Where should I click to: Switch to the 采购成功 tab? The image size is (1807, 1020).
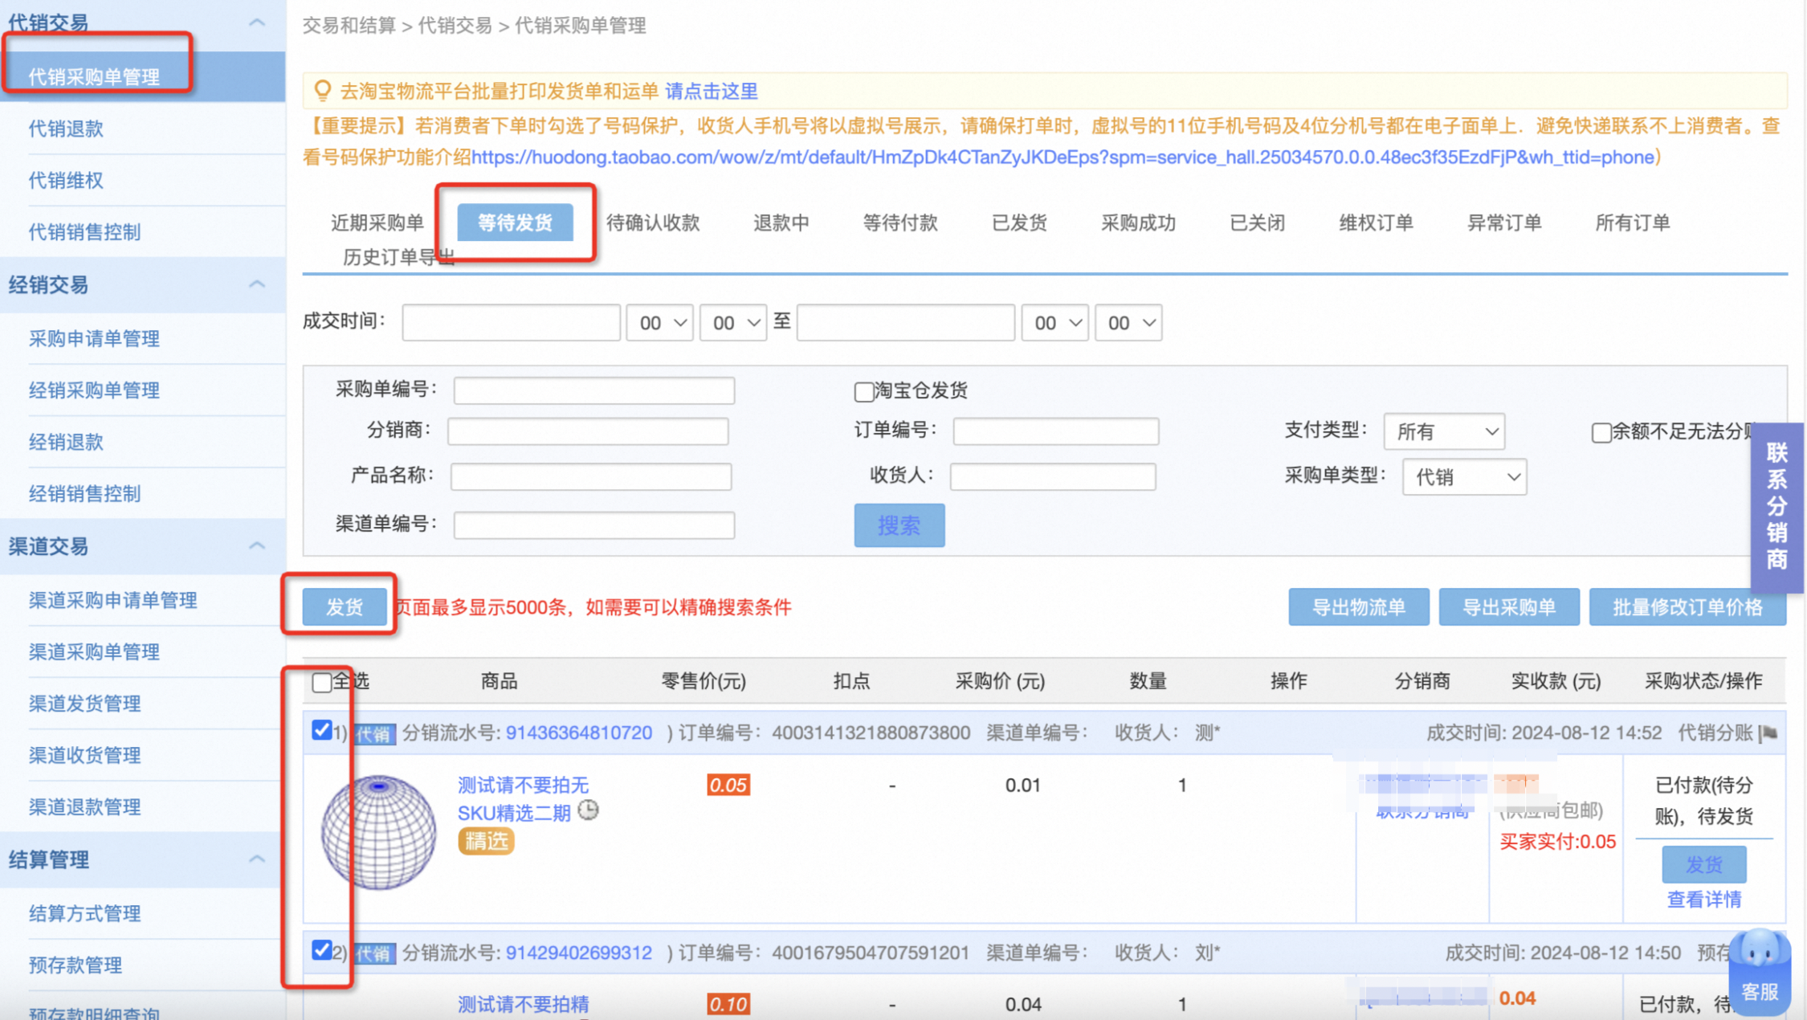click(1138, 222)
